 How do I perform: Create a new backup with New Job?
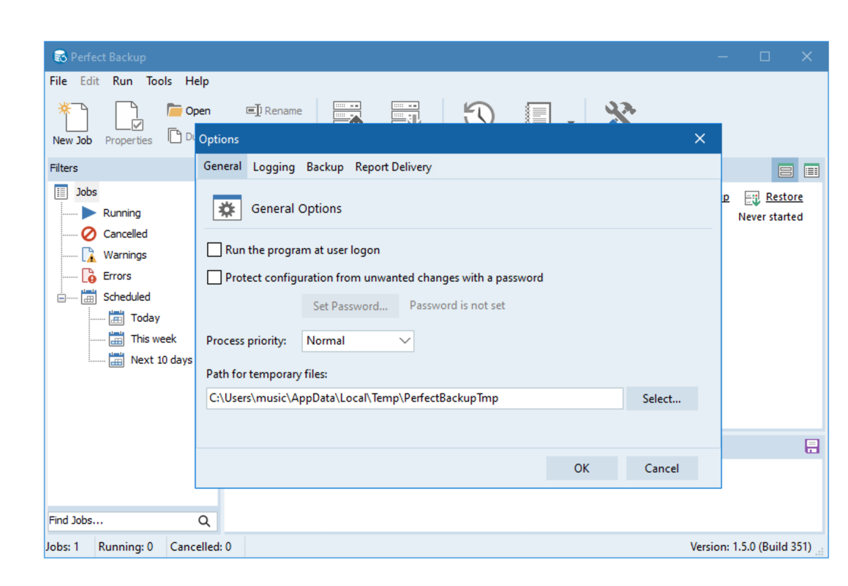72,123
